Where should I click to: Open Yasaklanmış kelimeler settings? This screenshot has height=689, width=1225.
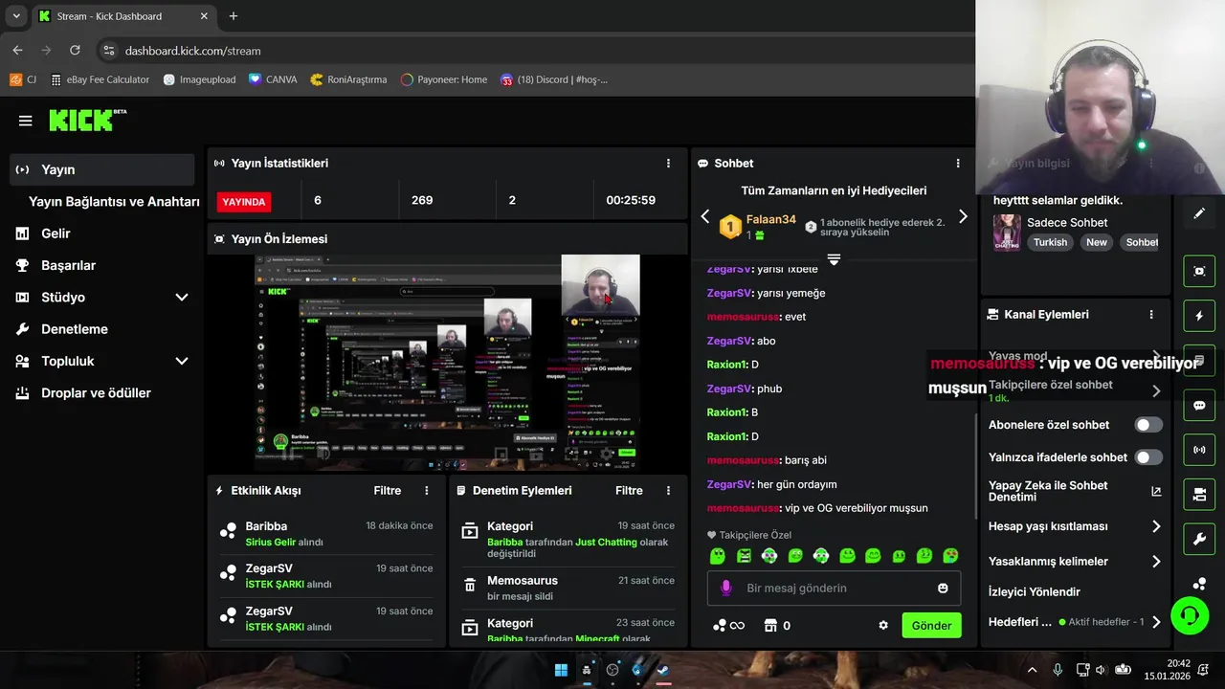(1075, 562)
